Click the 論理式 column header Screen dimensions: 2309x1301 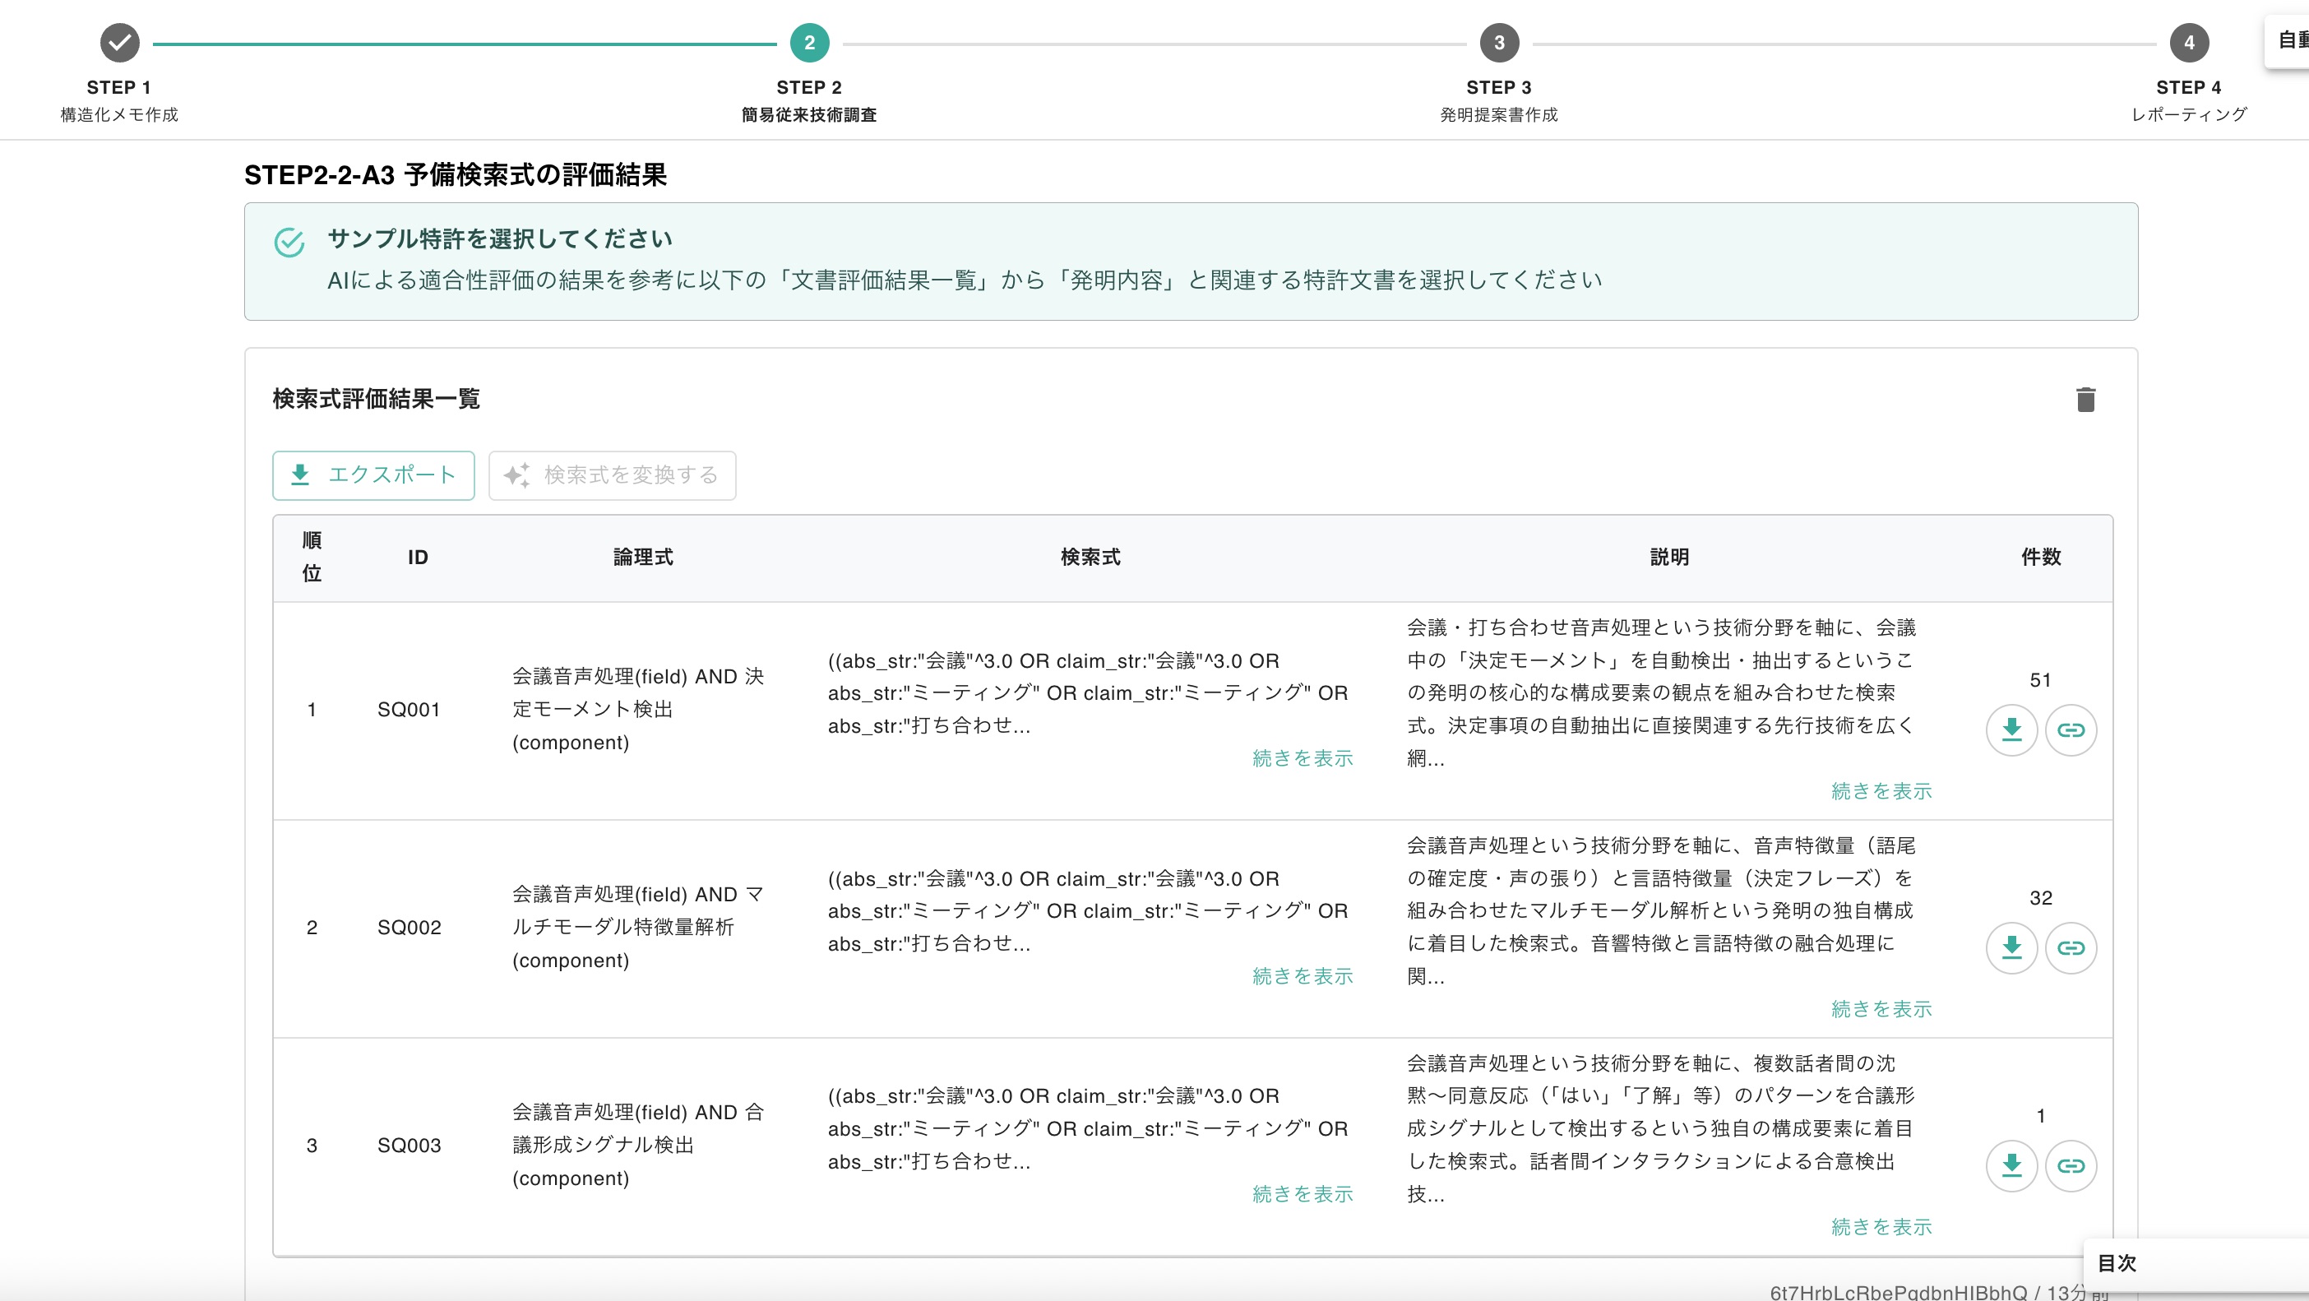[643, 558]
